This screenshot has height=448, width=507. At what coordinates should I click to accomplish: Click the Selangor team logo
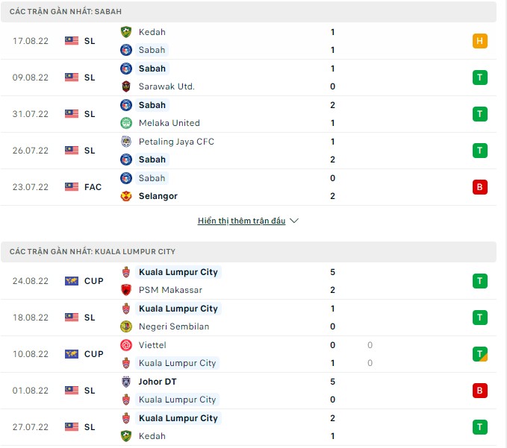point(126,196)
